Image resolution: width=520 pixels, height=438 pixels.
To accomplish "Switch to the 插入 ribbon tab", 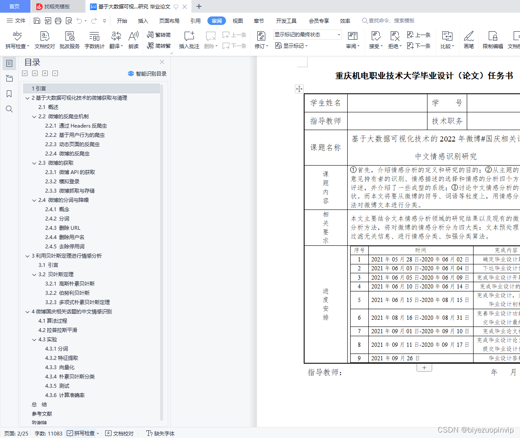I will tap(143, 20).
